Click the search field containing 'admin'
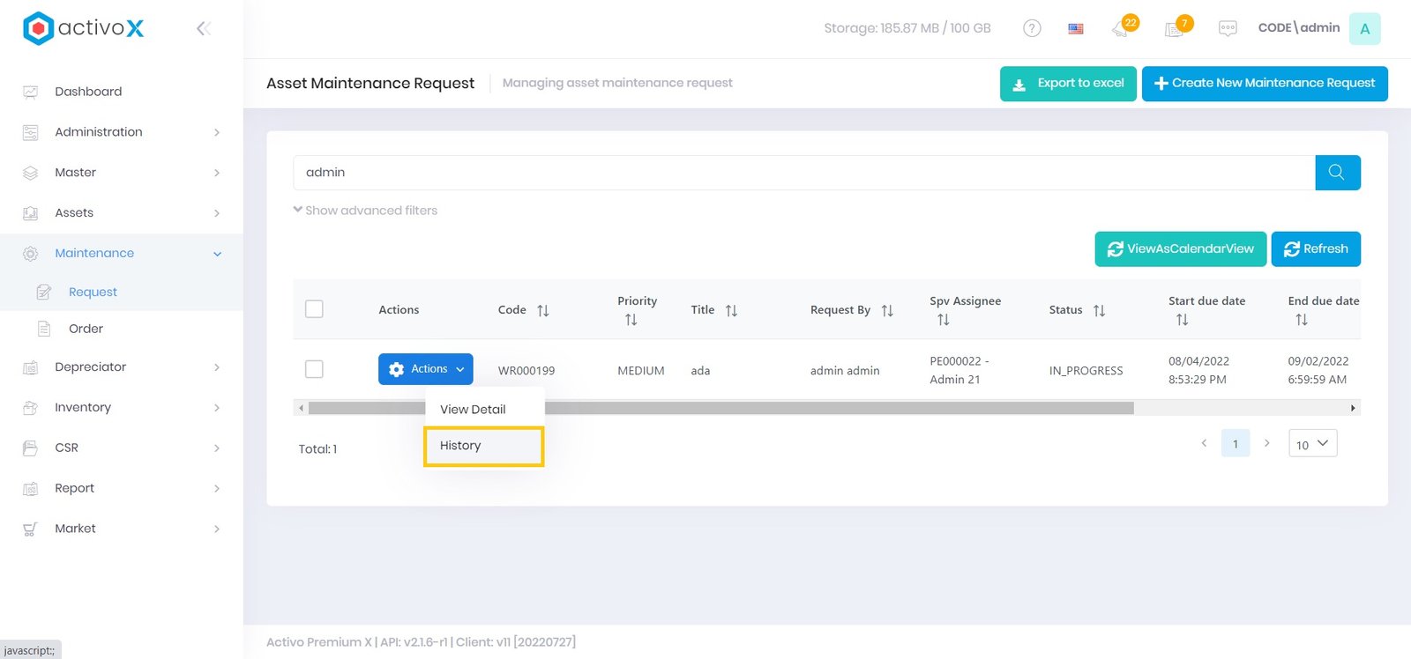 (x=803, y=173)
